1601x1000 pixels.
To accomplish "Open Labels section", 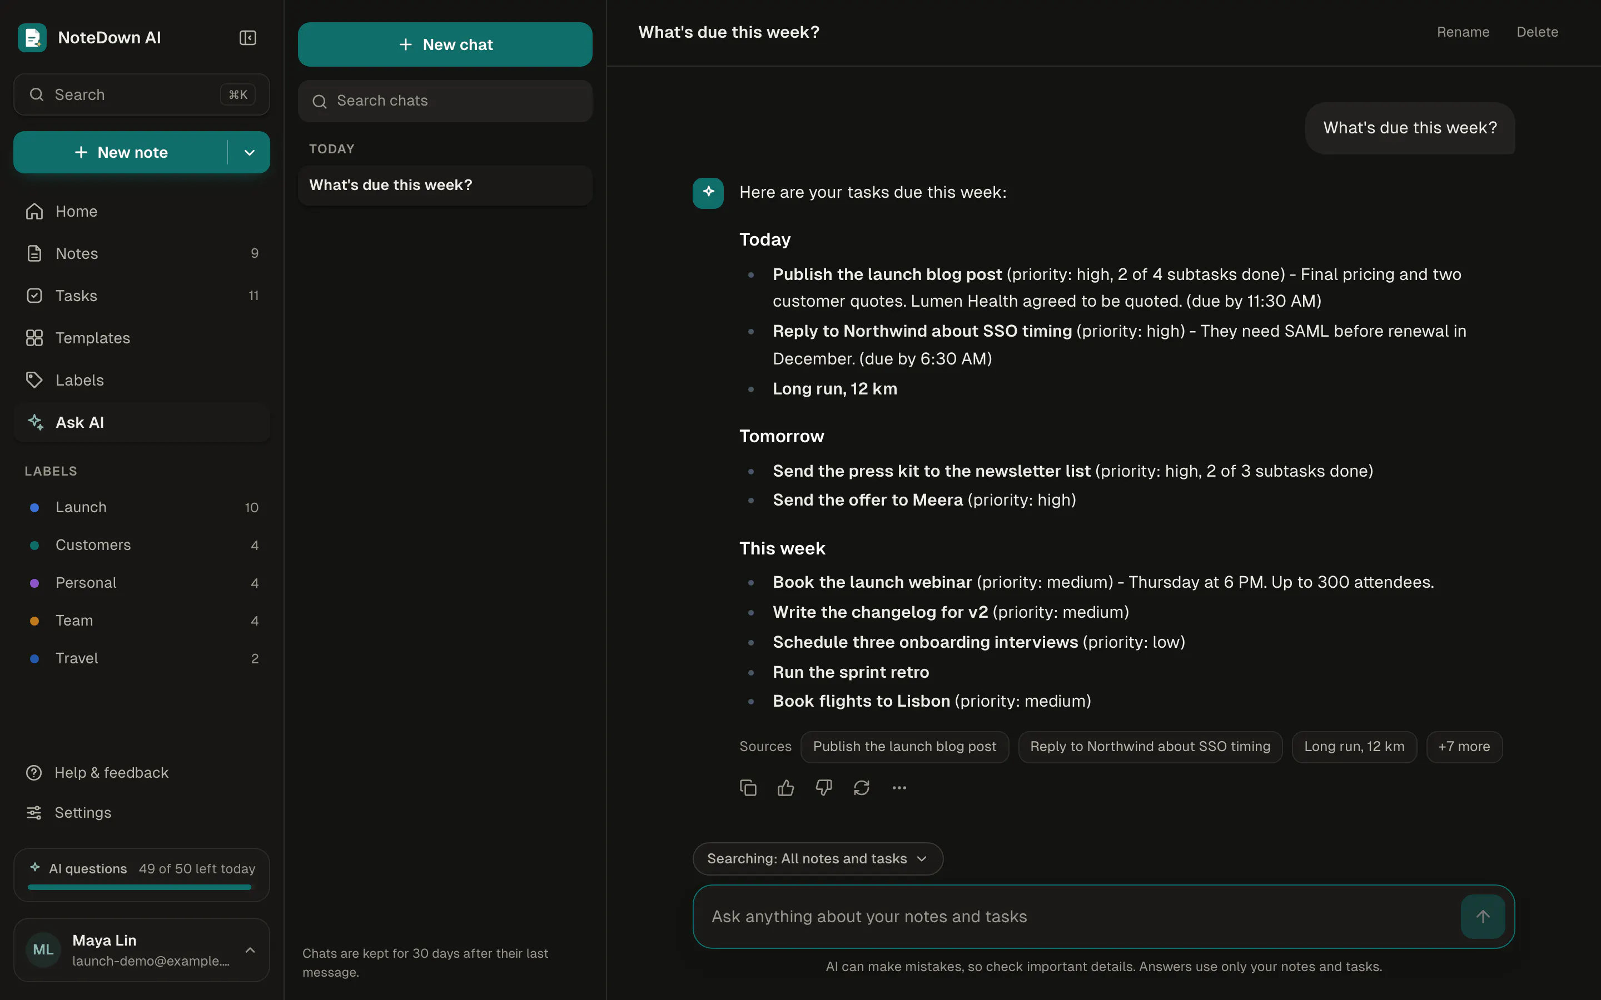I will pyautogui.click(x=142, y=381).
